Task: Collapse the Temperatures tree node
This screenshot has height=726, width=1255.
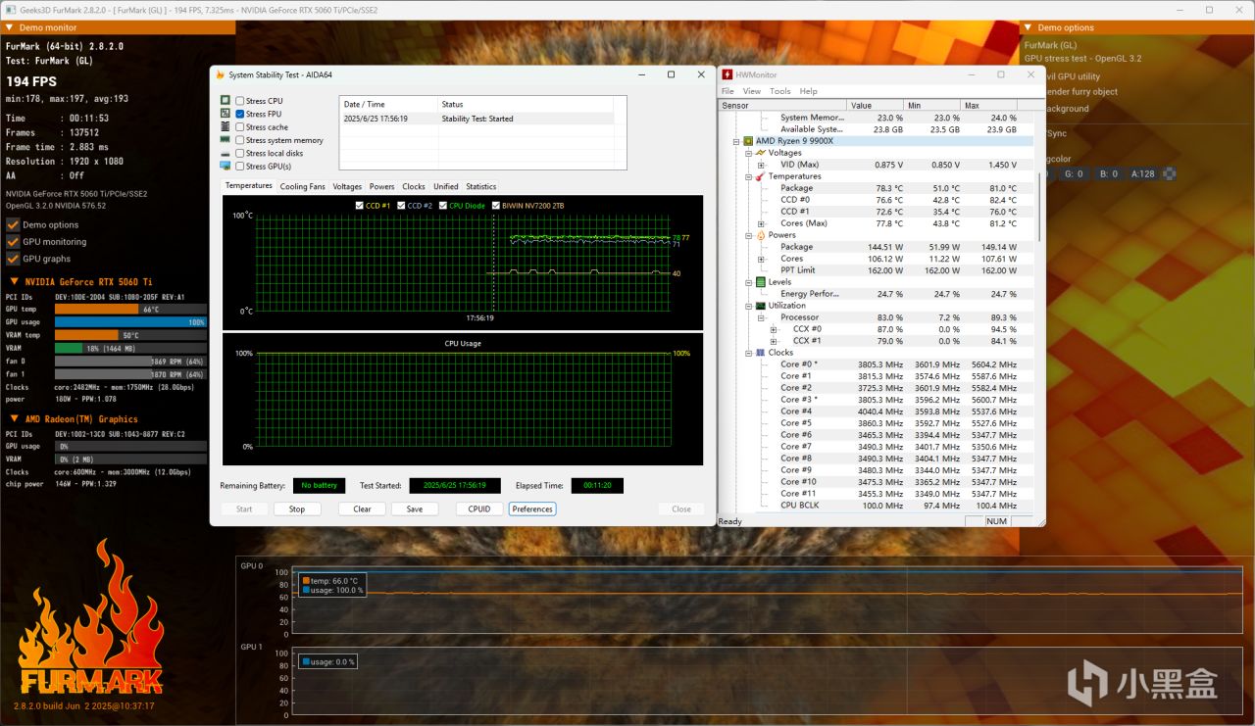Action: click(x=748, y=176)
